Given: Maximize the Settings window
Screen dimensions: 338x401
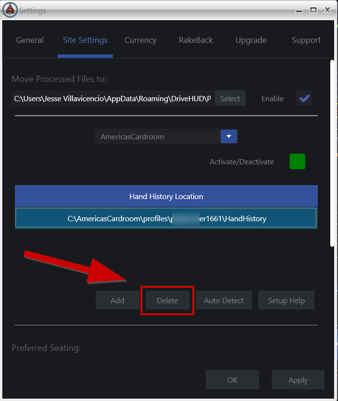Looking at the screenshot, I should click(313, 10).
